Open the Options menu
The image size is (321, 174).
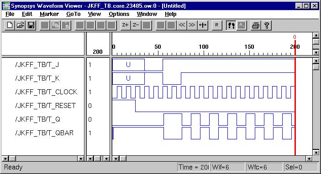point(119,14)
